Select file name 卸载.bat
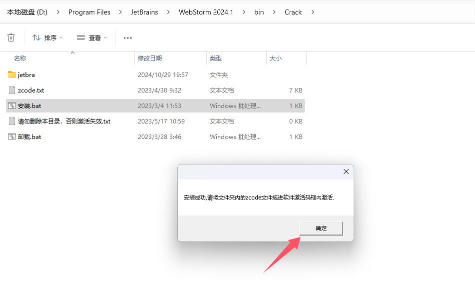The height and width of the screenshot is (294, 475). [x=29, y=137]
